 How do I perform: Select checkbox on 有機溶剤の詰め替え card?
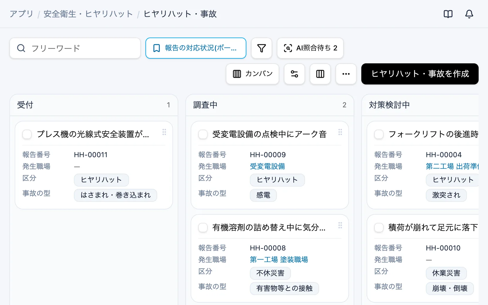pos(203,228)
